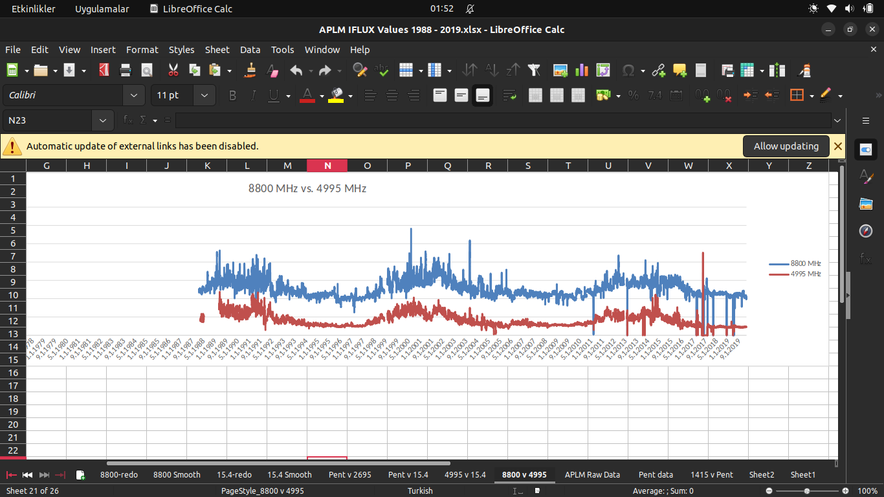Toggle Underline formatting
Image resolution: width=884 pixels, height=497 pixels.
274,96
